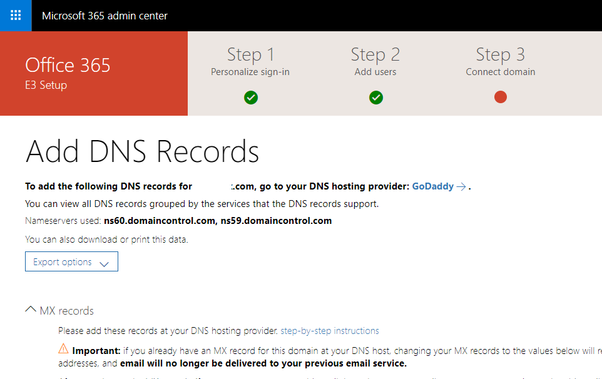Open the Export options dropdown
The image size is (602, 379).
pos(71,261)
